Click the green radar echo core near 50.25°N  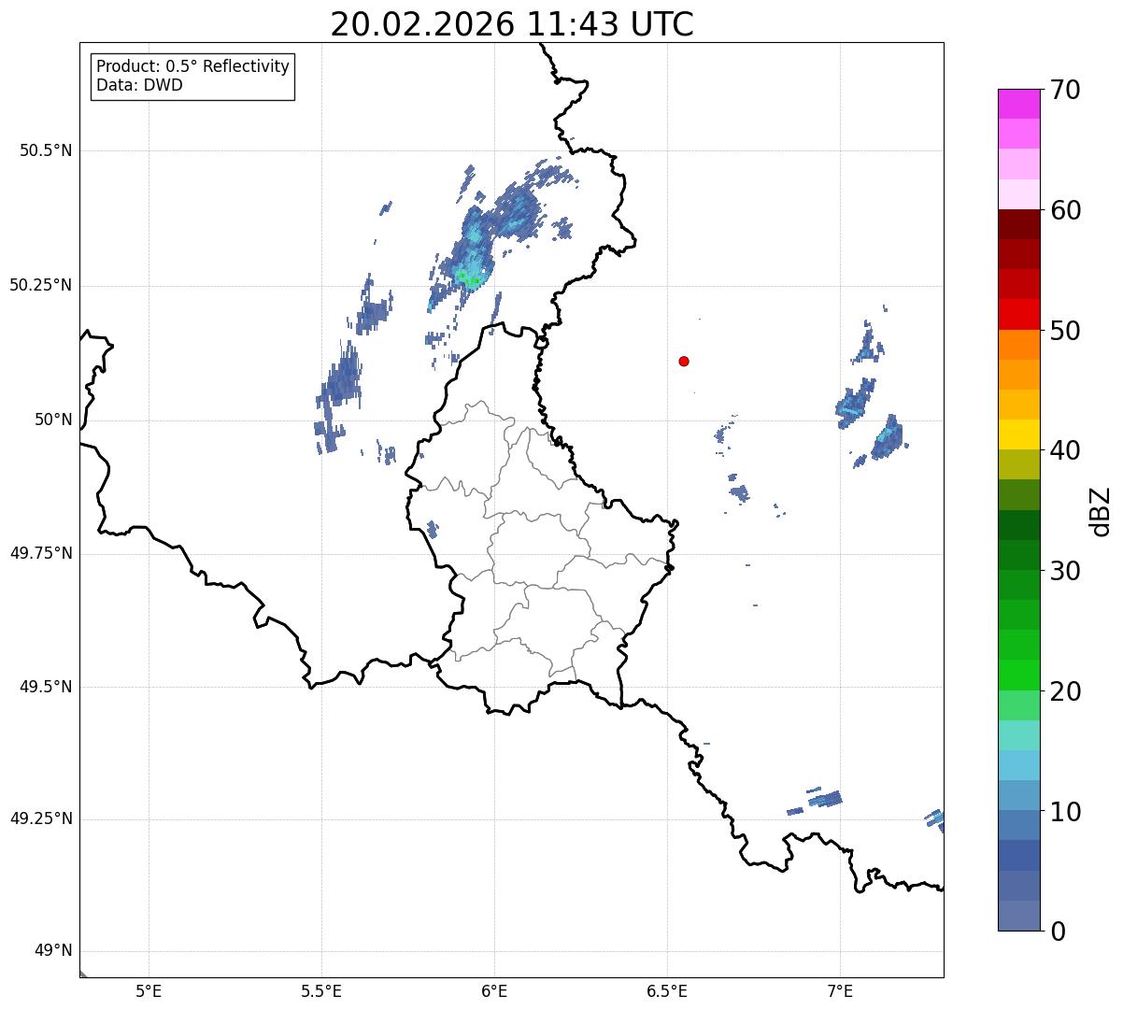click(x=470, y=277)
